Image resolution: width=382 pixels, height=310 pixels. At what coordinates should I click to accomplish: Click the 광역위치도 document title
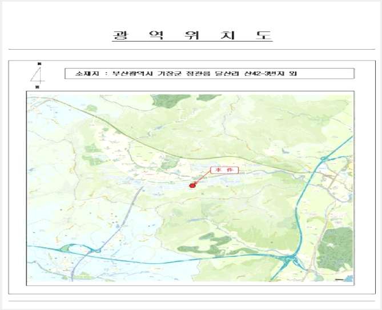click(x=192, y=35)
